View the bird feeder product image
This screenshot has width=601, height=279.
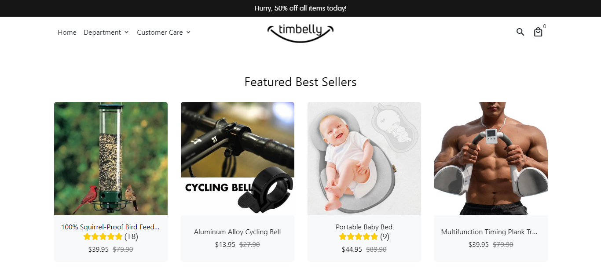click(111, 159)
